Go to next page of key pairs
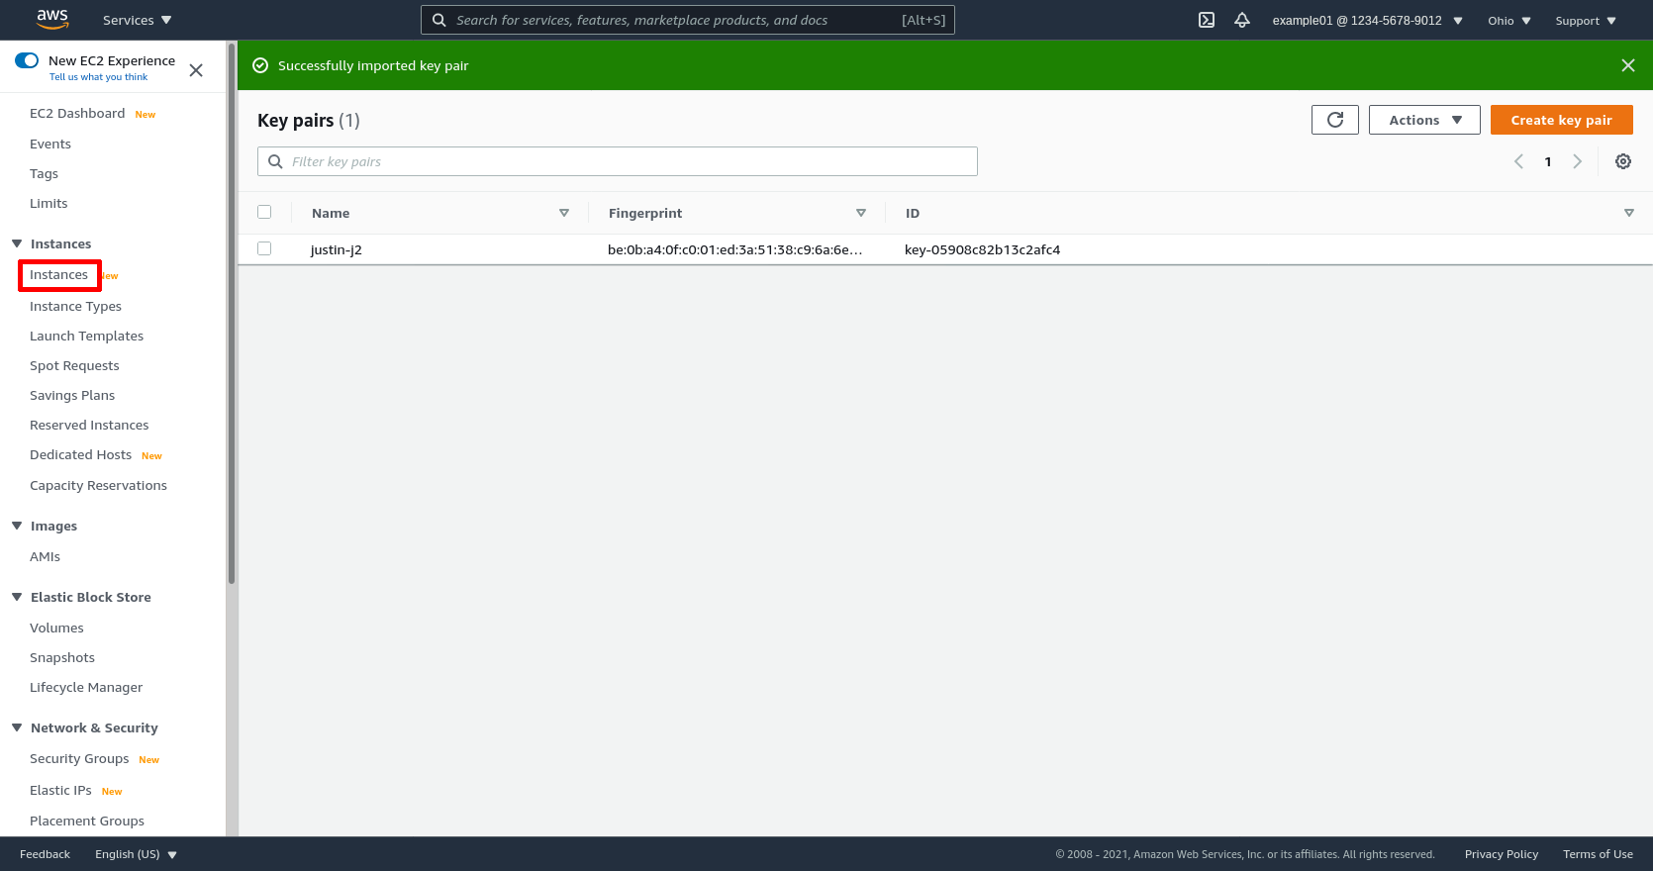The height and width of the screenshot is (871, 1653). point(1578,161)
